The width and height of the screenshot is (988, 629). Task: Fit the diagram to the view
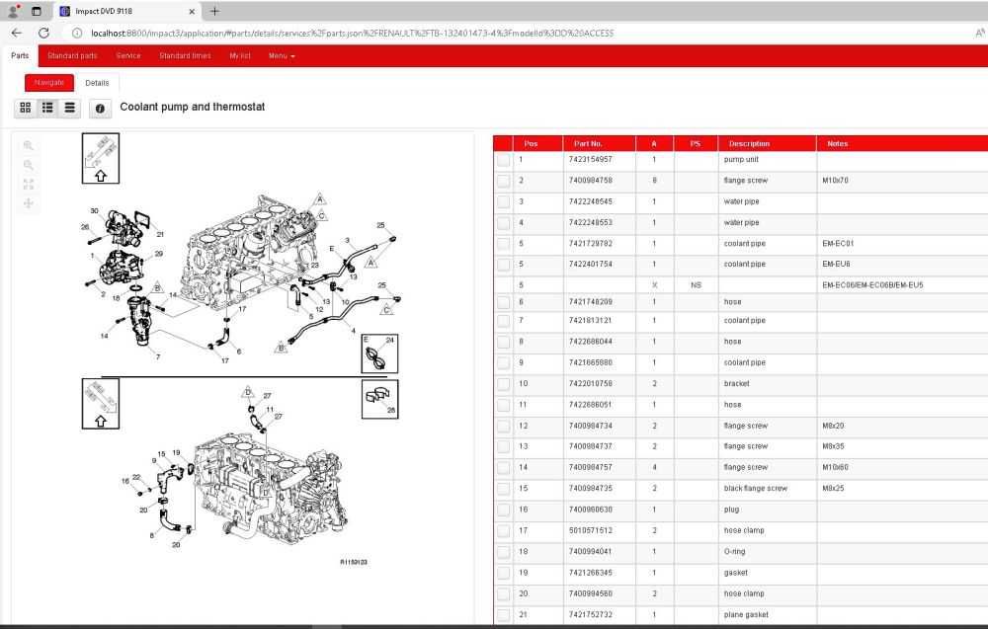29,185
